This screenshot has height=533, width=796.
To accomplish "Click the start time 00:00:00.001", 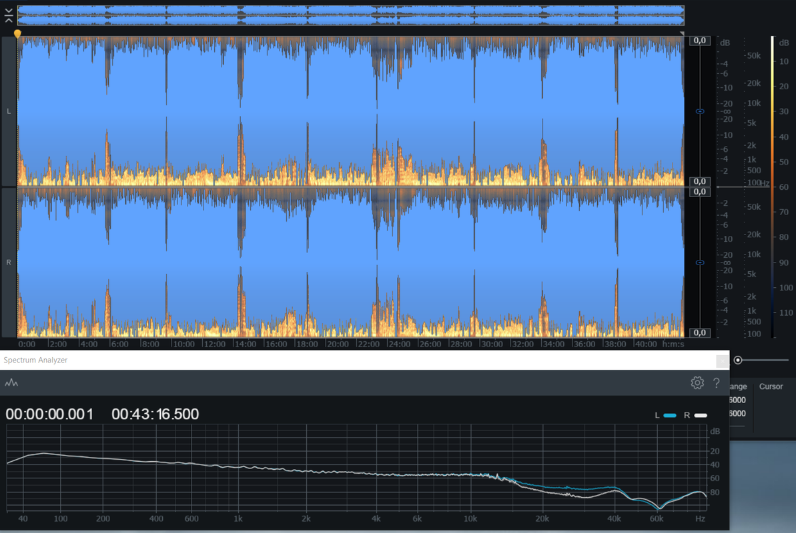I will pos(49,414).
